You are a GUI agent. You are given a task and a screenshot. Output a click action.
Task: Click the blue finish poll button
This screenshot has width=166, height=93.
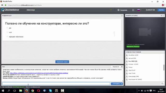point(62,62)
